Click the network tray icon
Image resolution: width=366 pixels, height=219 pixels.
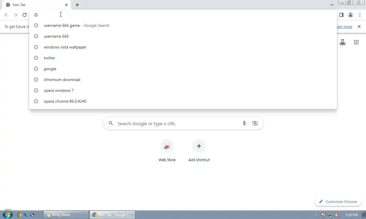[x=330, y=215]
